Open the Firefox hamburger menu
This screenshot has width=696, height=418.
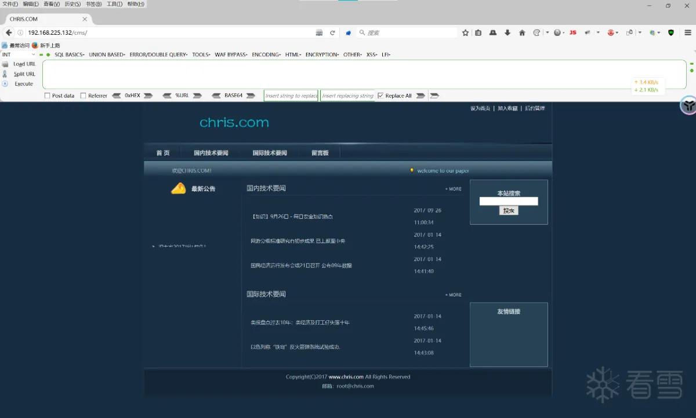point(687,33)
